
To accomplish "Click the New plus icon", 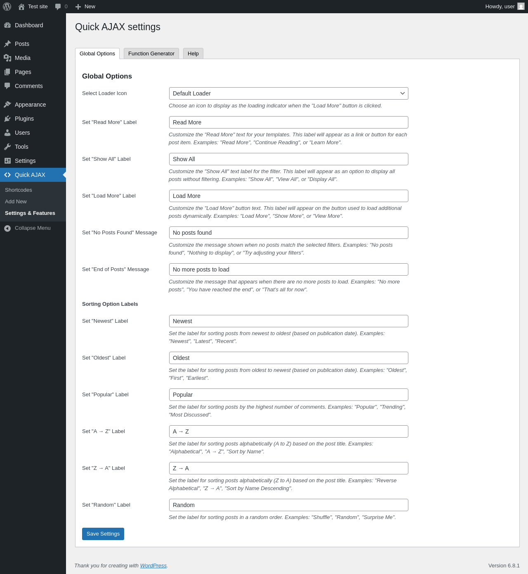I will (78, 7).
